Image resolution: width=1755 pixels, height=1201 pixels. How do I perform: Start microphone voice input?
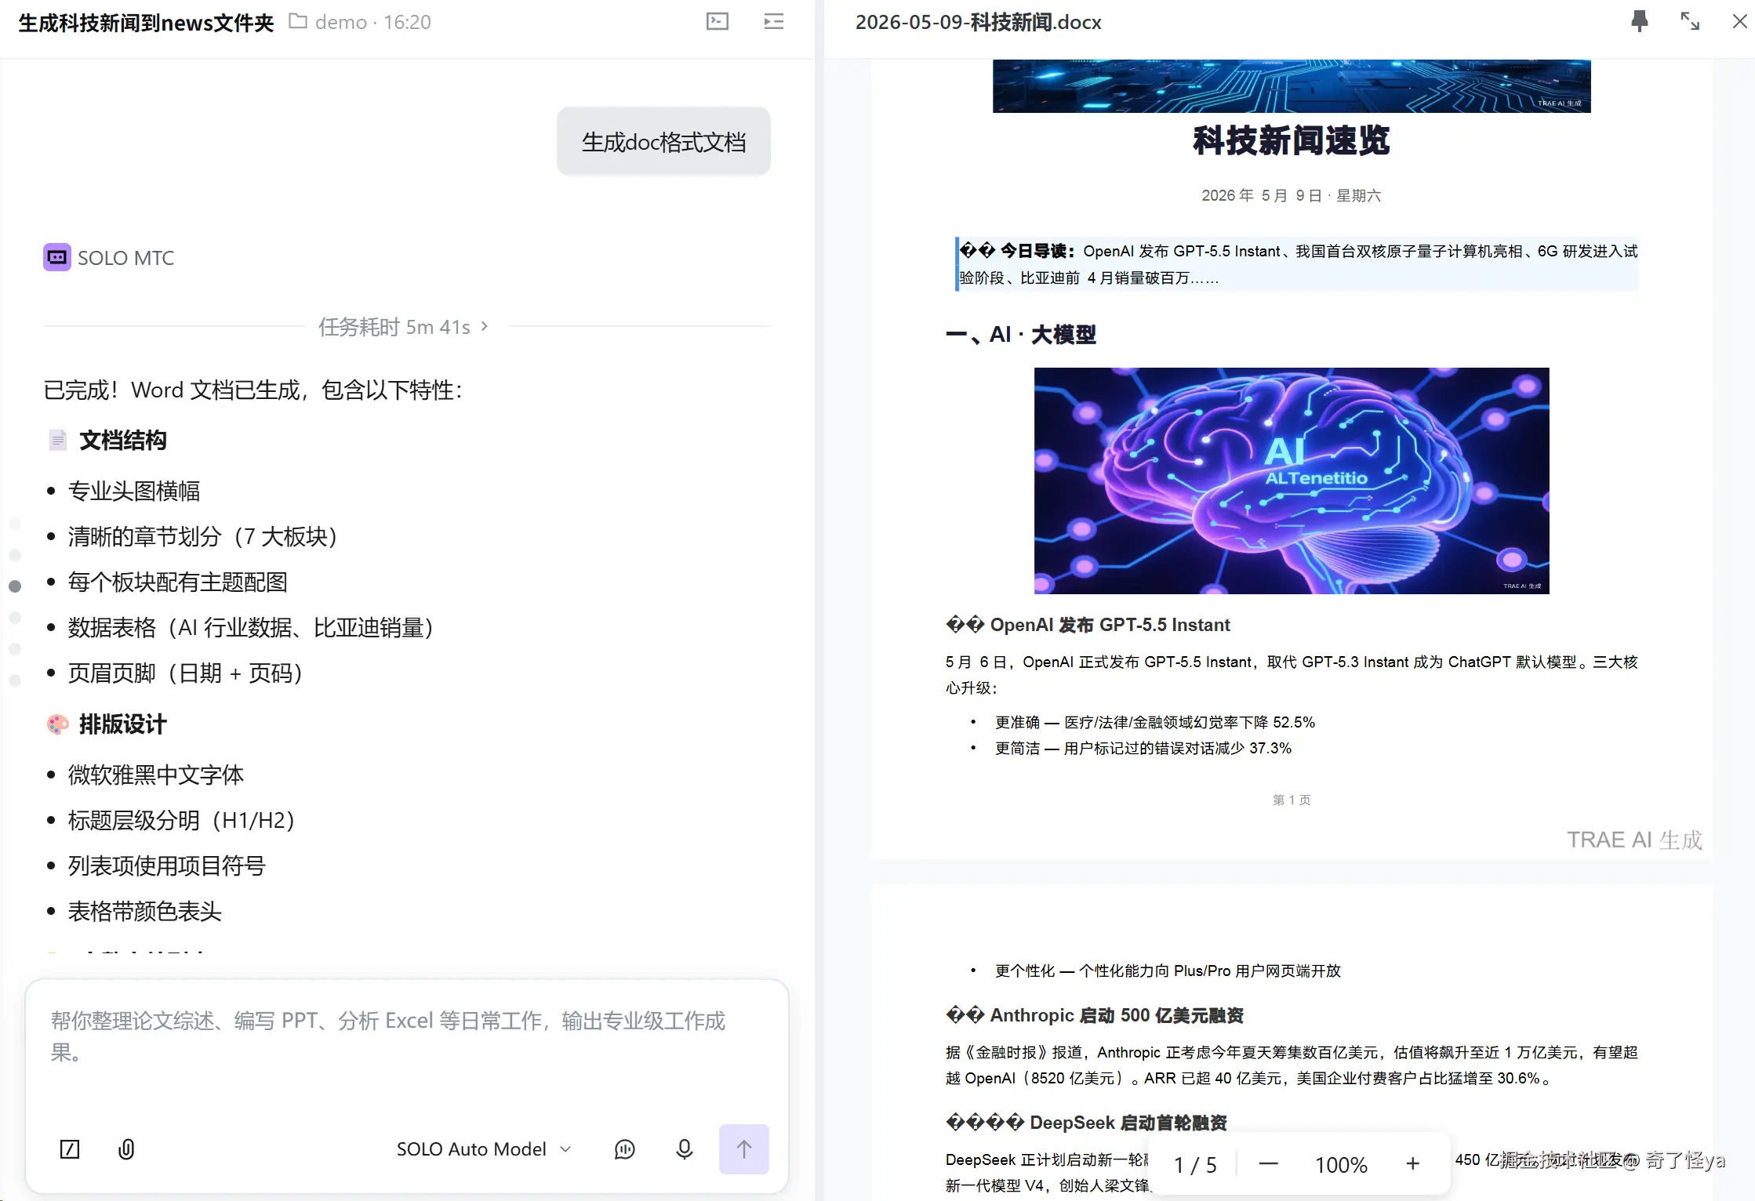point(685,1149)
